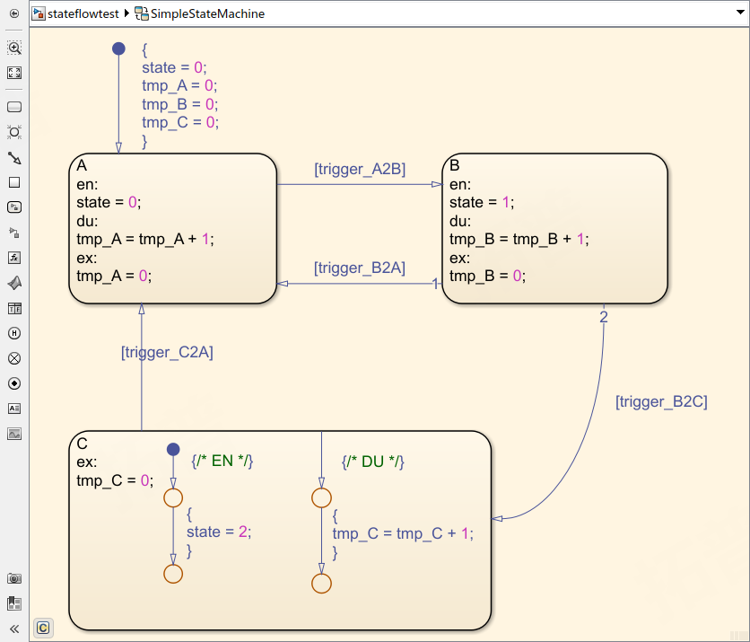
Task: Select the Truth Table tool
Action: coord(14,308)
